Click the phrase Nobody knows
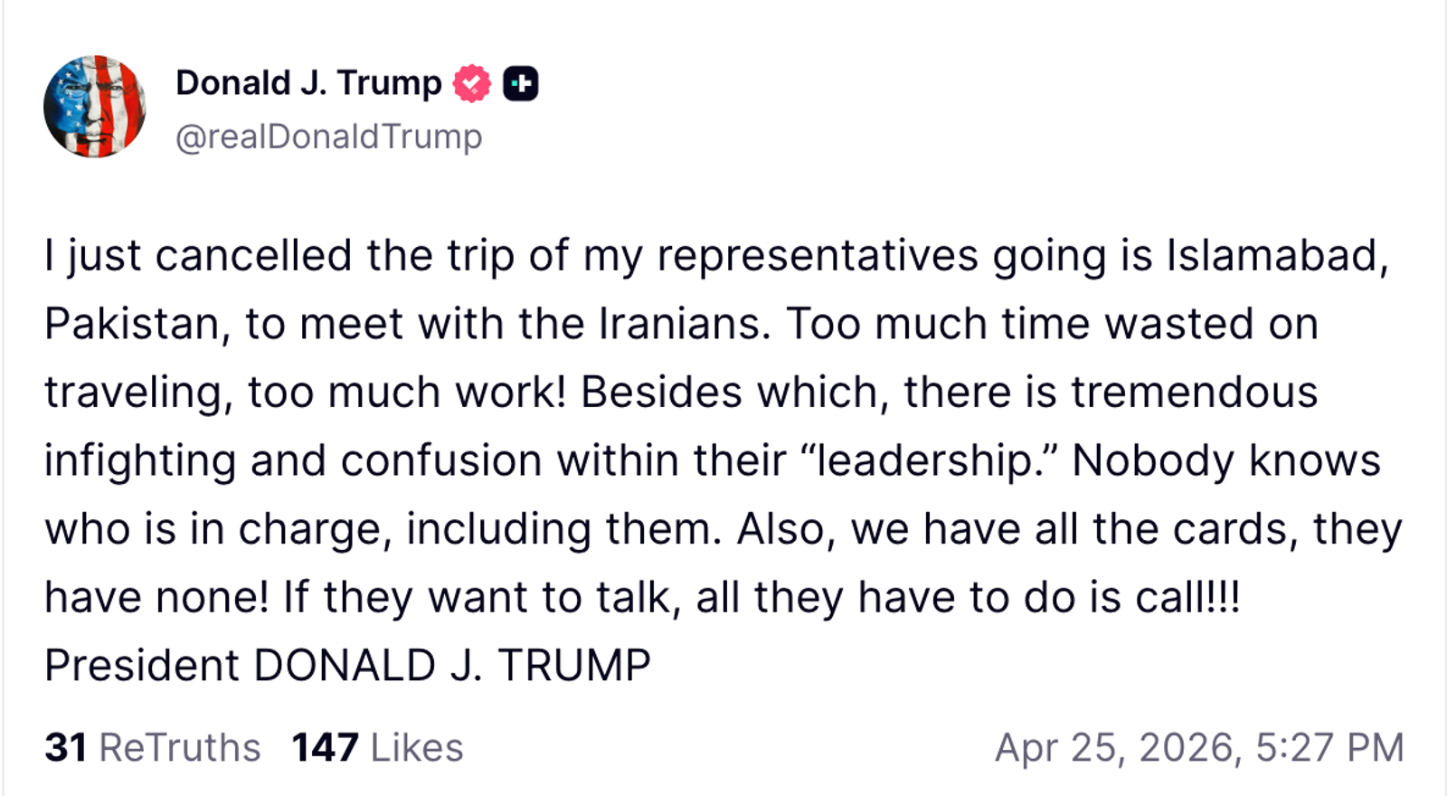This screenshot has height=796, width=1447. [x=1225, y=460]
